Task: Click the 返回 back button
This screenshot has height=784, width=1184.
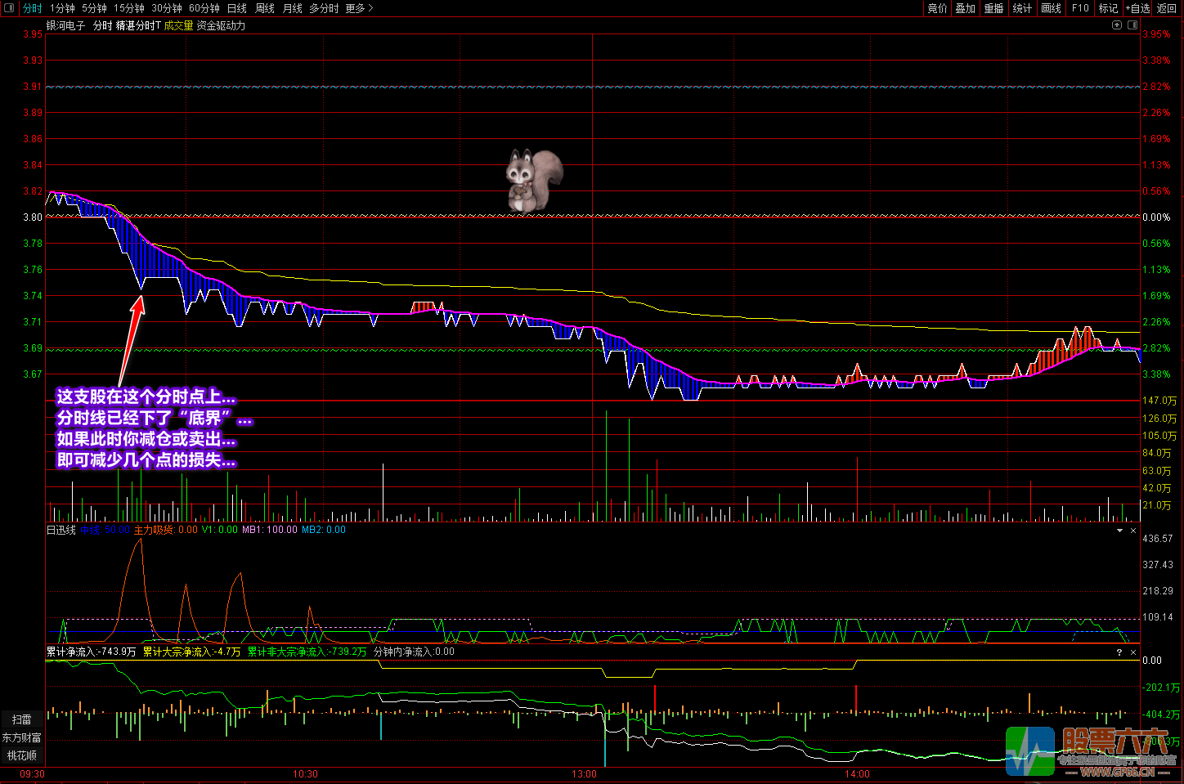Action: [1167, 8]
